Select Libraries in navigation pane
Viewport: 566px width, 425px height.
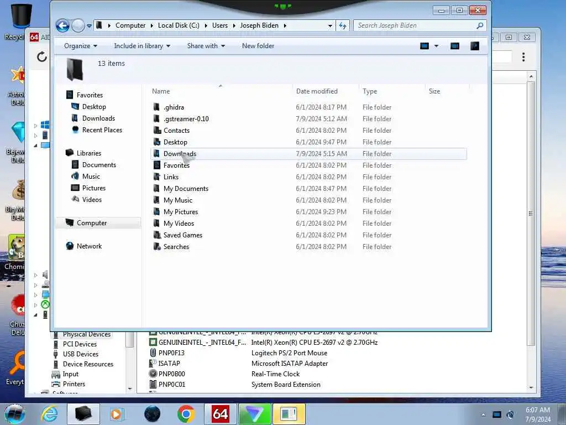[x=89, y=153]
